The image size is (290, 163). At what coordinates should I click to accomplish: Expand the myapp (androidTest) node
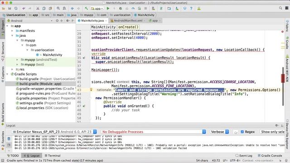pyautogui.click(x=17, y=60)
